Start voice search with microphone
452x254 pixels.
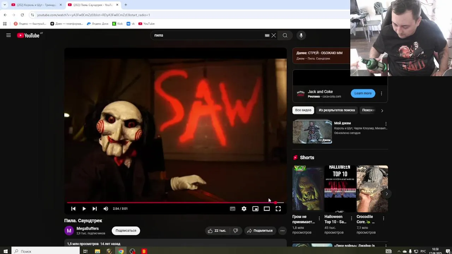pos(301,35)
